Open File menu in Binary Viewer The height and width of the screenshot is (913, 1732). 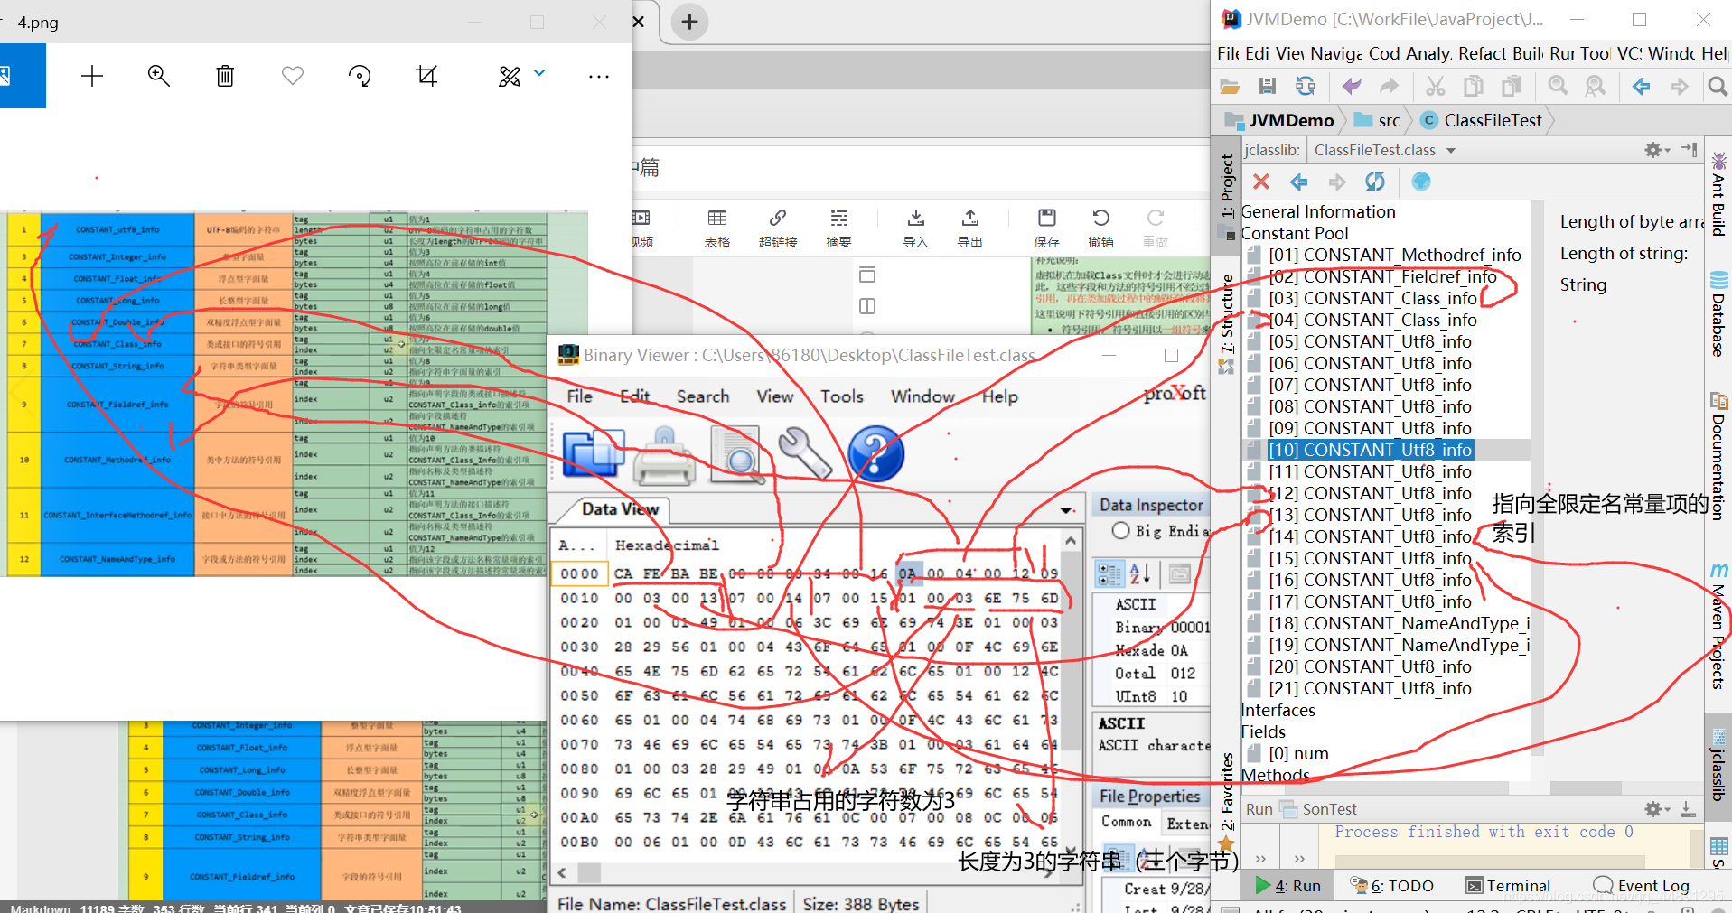coord(580,396)
